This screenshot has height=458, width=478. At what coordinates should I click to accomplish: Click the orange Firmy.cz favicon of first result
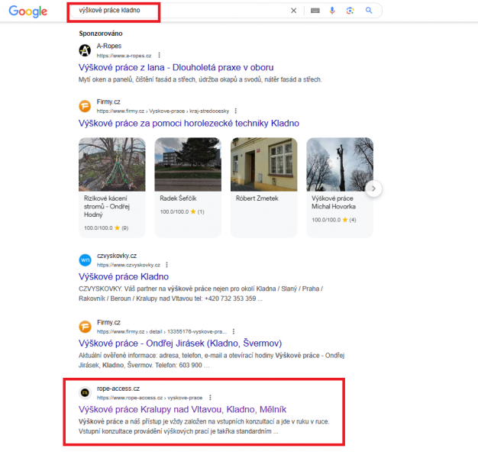pyautogui.click(x=85, y=106)
